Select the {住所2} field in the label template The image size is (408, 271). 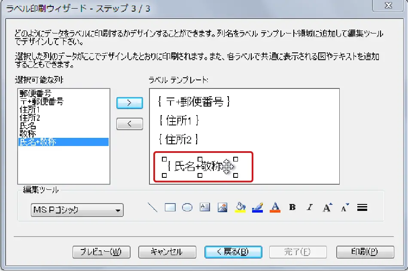(x=179, y=140)
